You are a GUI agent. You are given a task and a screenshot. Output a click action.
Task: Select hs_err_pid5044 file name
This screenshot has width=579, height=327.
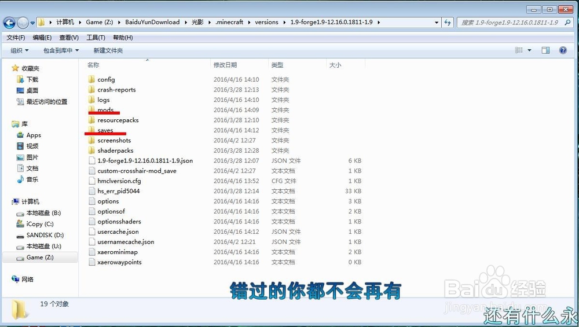[x=119, y=191]
